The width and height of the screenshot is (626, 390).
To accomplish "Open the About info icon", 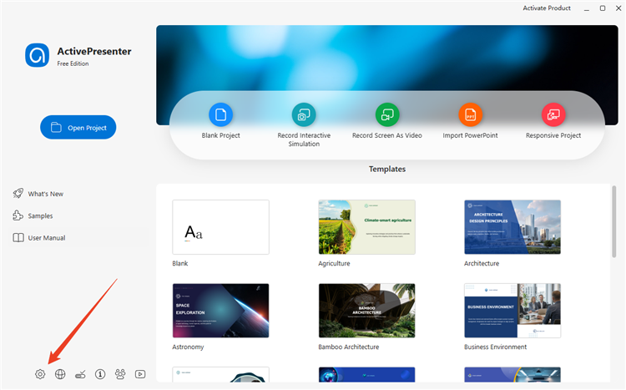I will 100,374.
